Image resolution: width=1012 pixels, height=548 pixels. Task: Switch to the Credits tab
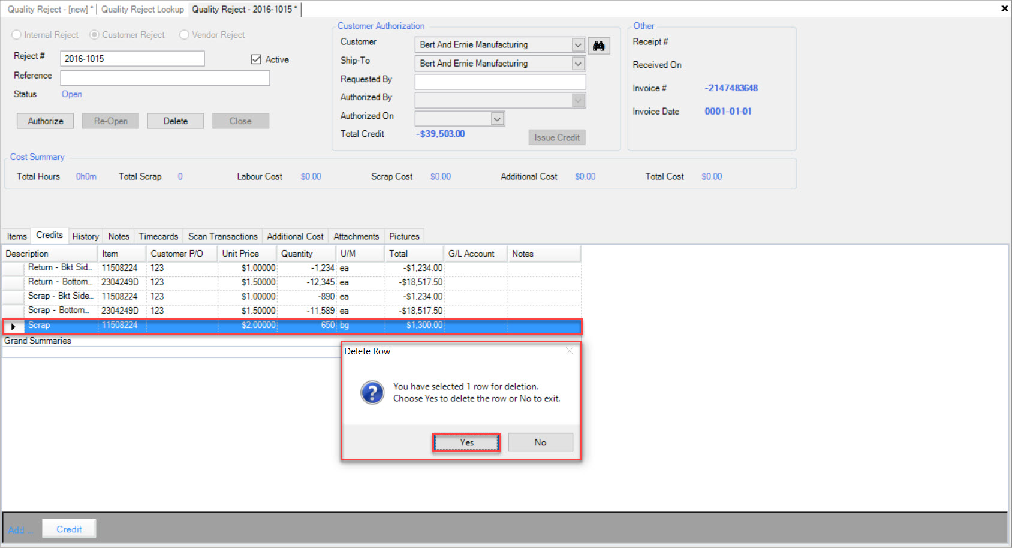pos(50,235)
